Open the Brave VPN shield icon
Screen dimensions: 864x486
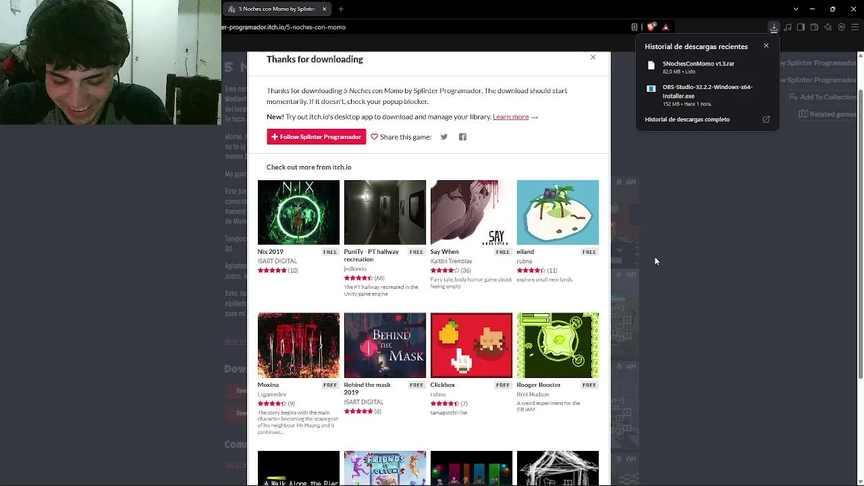click(841, 27)
